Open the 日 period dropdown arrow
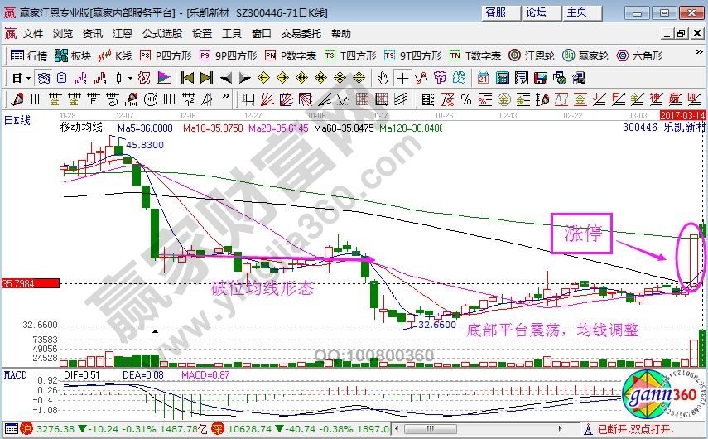Screen dimensions: 708x439 pyautogui.click(x=28, y=78)
